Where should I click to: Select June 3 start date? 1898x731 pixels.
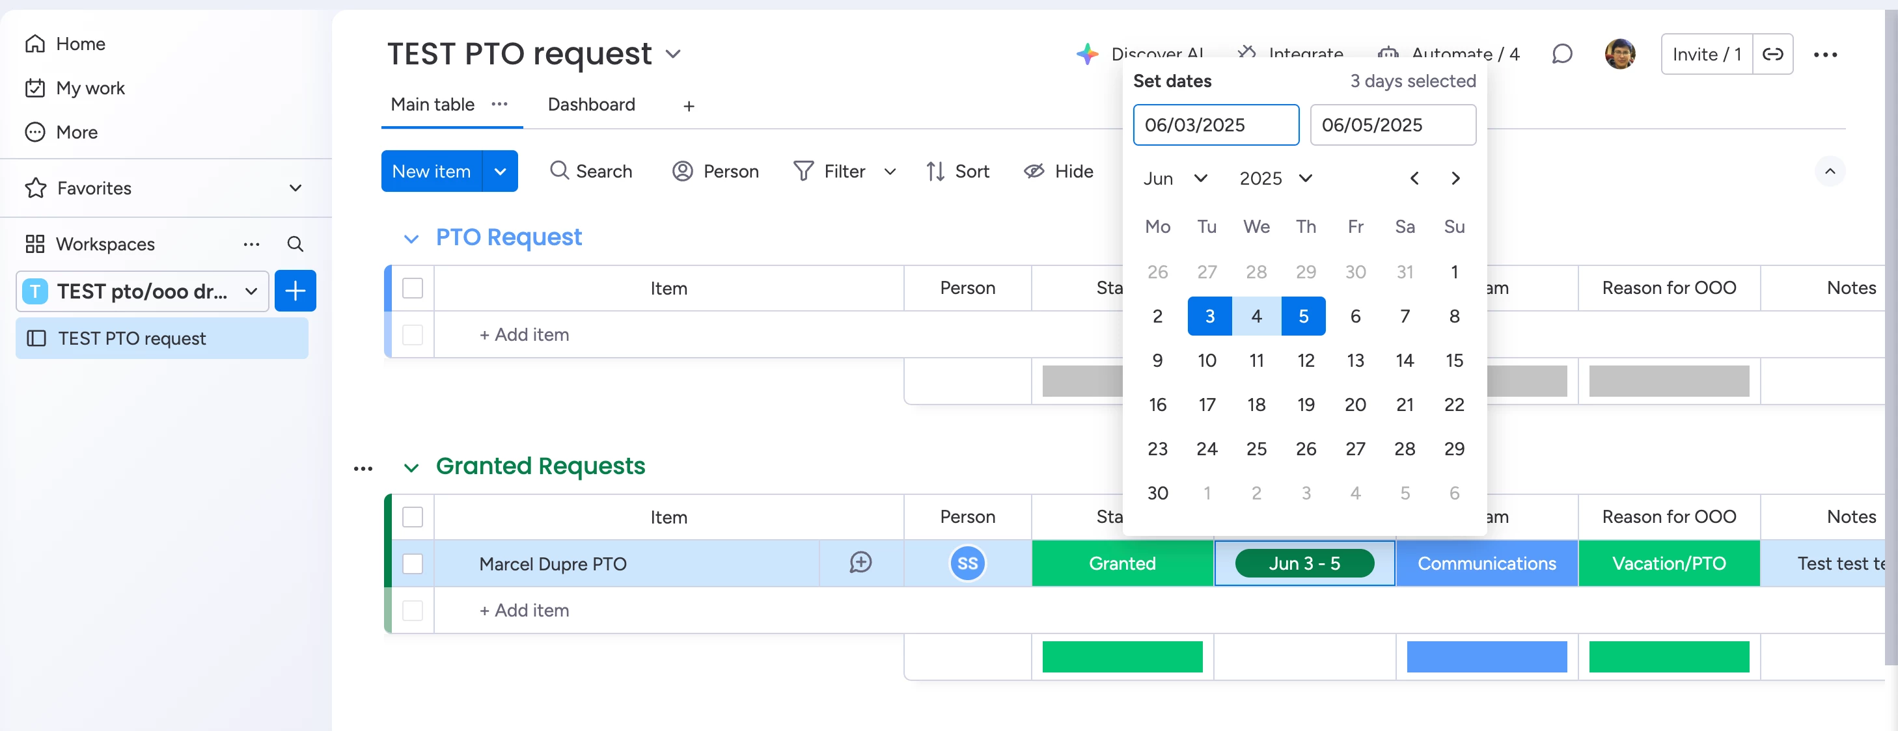(x=1210, y=316)
